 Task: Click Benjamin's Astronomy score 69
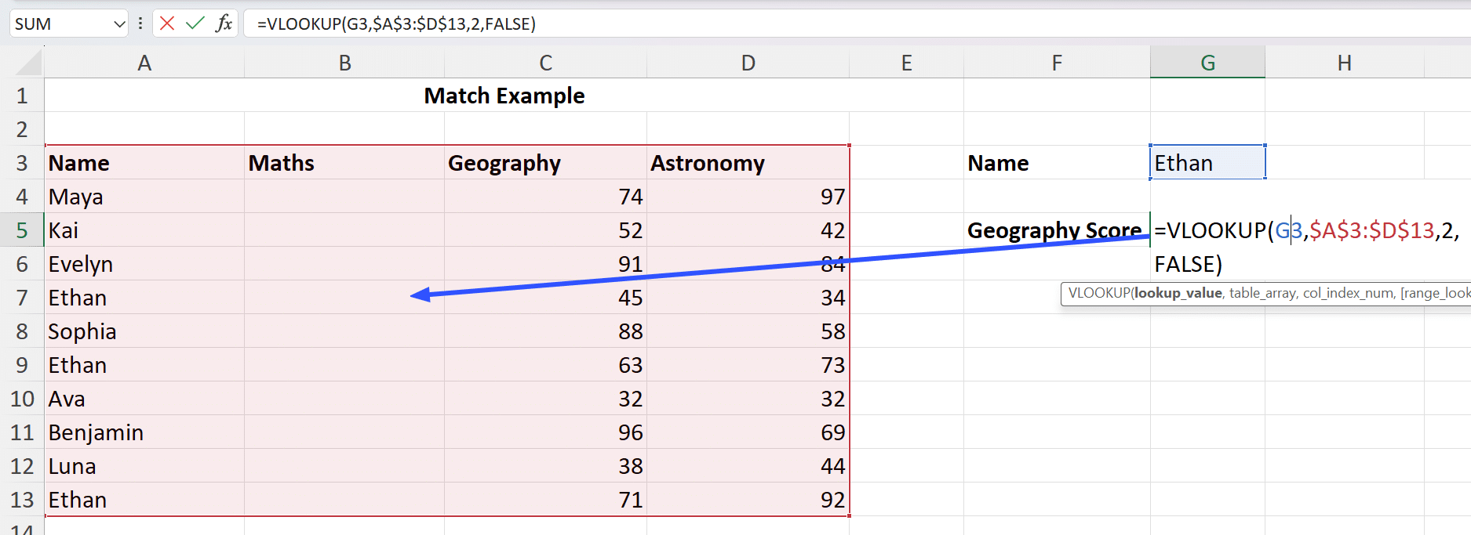[x=748, y=432]
